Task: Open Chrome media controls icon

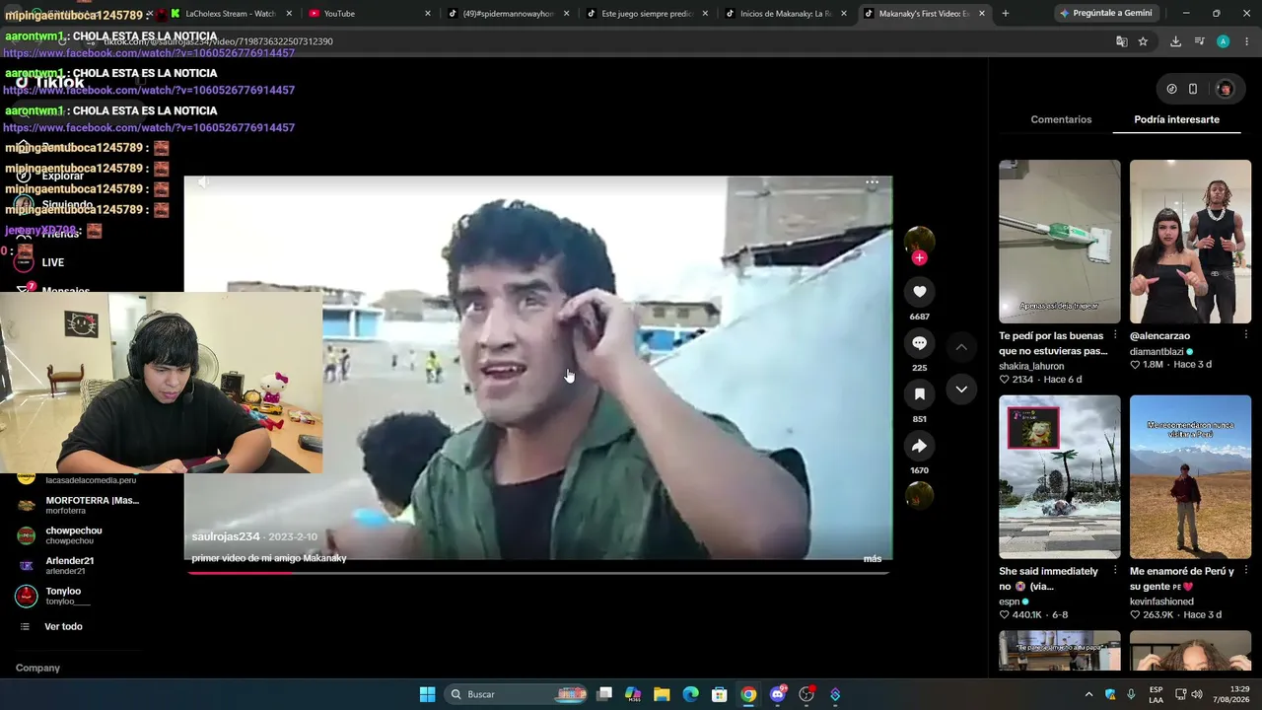Action: (x=1199, y=41)
